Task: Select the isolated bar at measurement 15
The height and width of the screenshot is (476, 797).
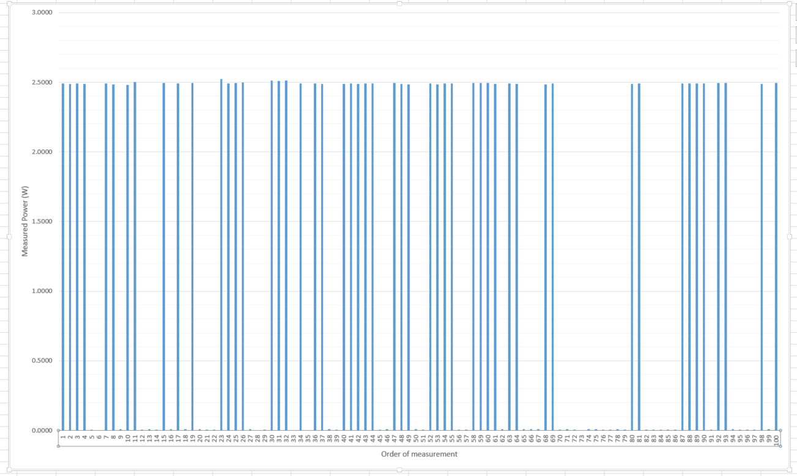Action: [x=164, y=257]
